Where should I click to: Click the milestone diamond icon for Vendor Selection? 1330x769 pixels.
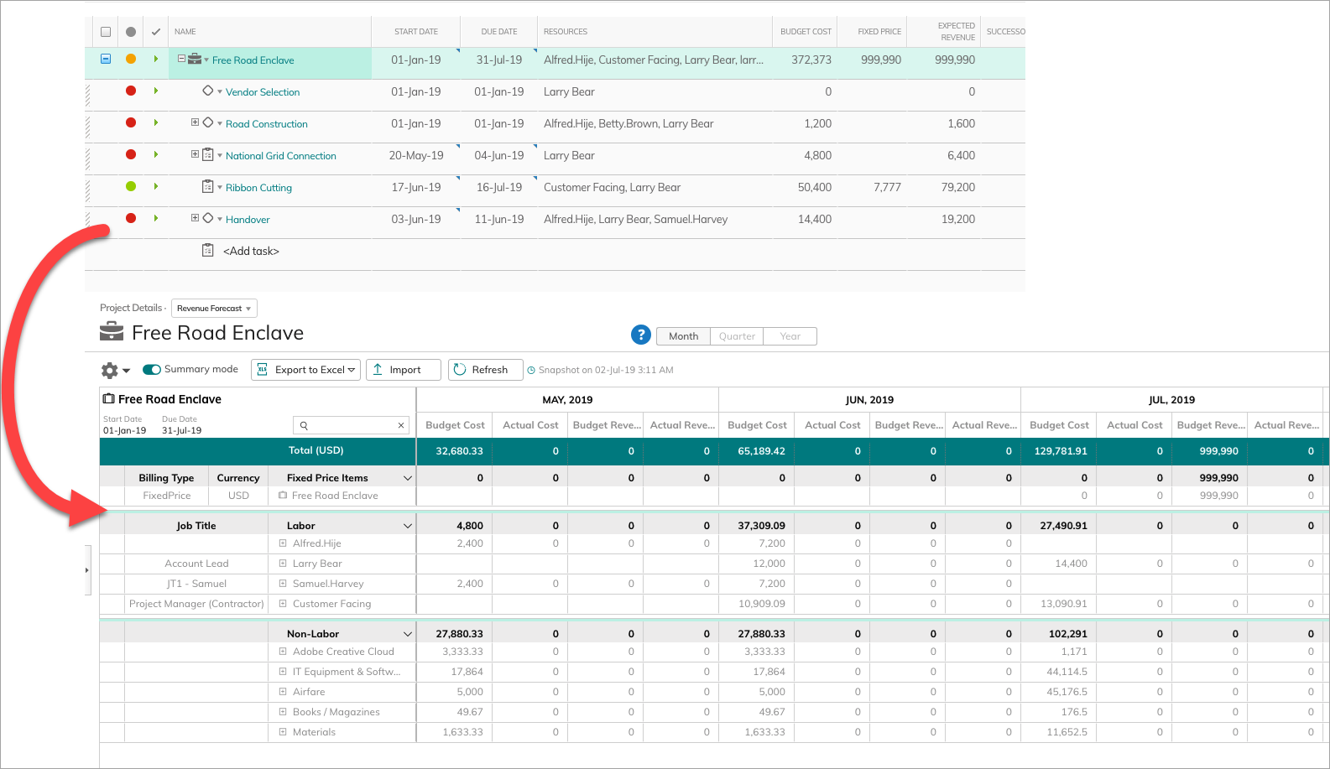(208, 91)
